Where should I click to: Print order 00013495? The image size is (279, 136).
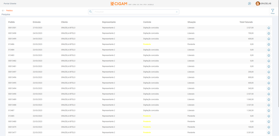269,83
